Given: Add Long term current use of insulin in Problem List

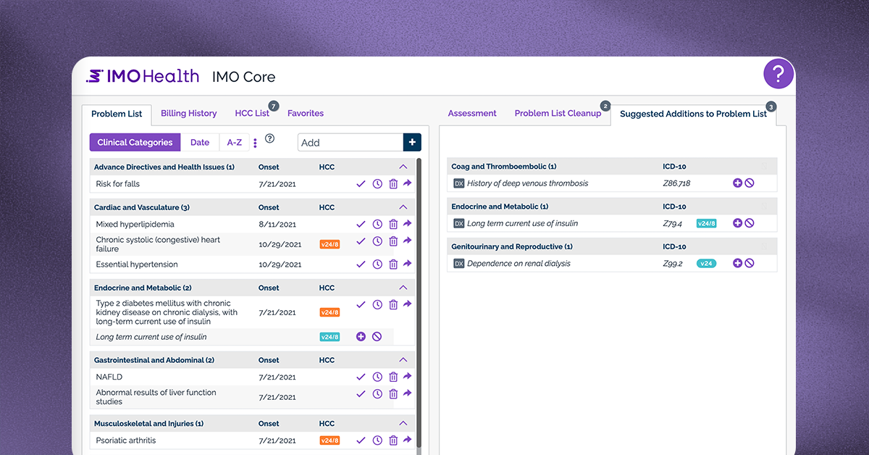Looking at the screenshot, I should coord(361,337).
